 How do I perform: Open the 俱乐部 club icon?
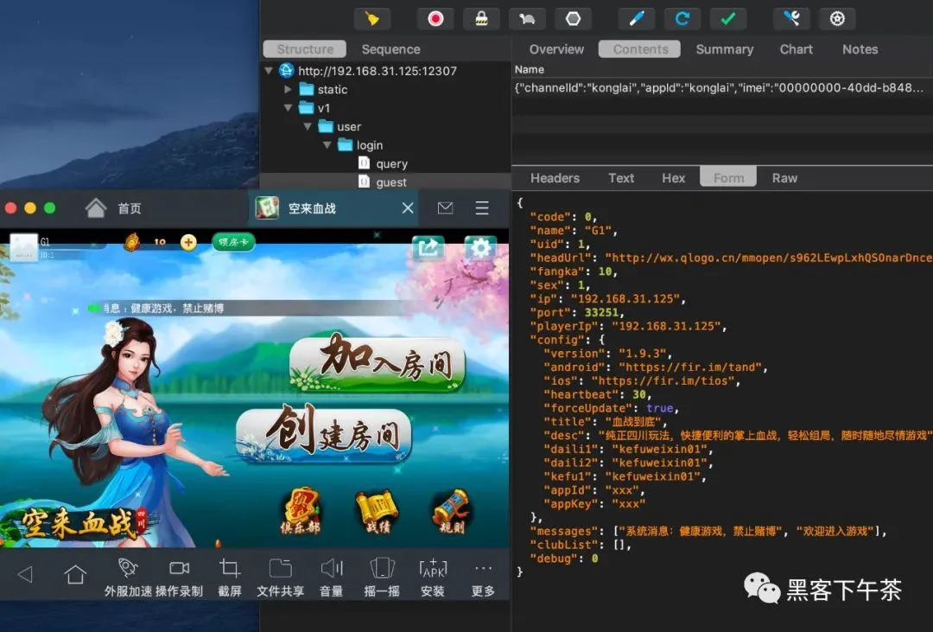[301, 510]
